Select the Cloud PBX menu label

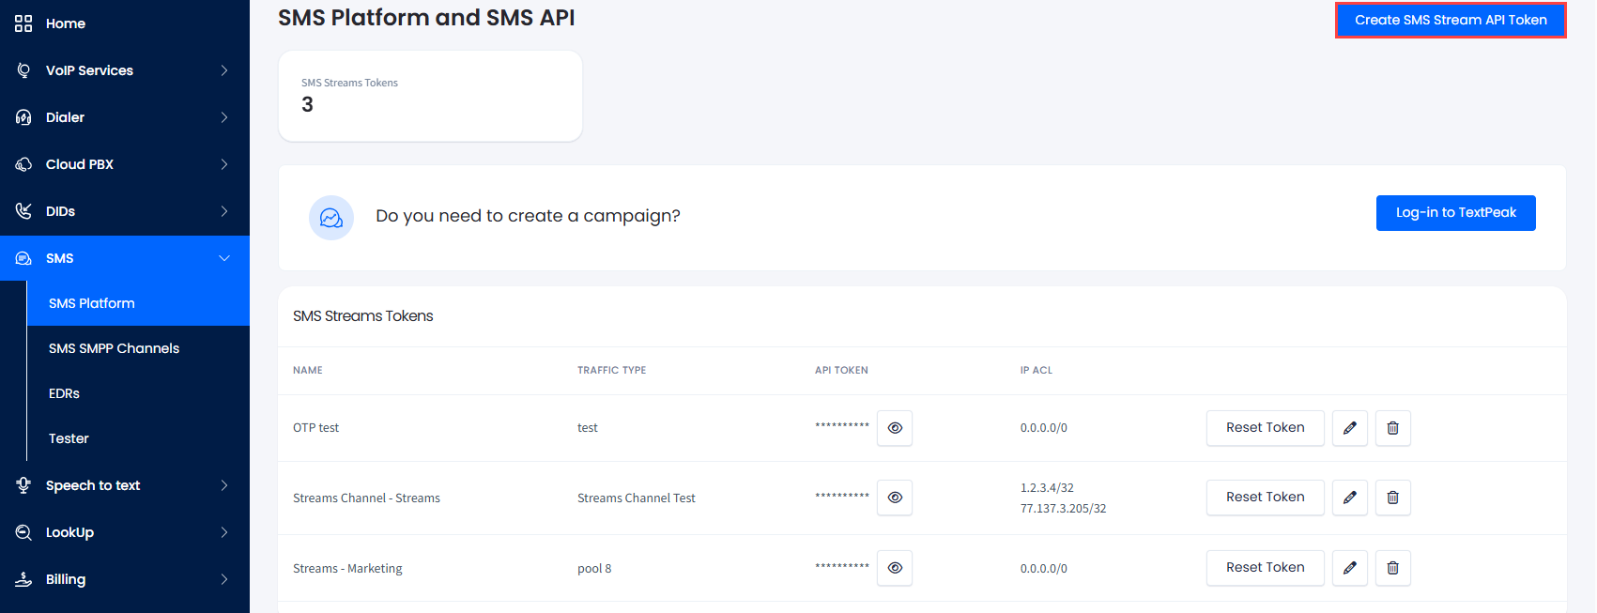[80, 164]
